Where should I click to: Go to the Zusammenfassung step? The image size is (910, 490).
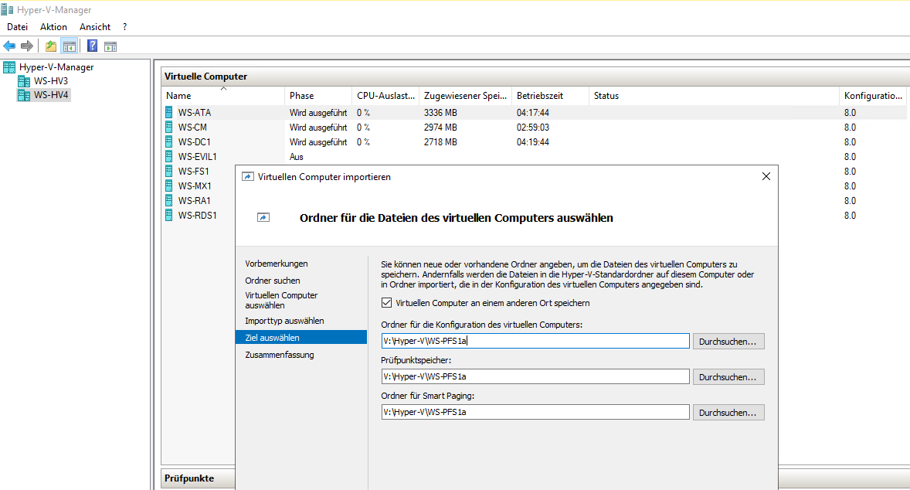pos(279,355)
